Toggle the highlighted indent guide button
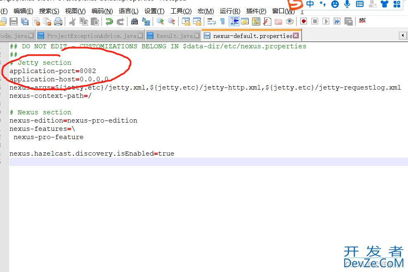The width and height of the screenshot is (408, 272). (x=234, y=21)
